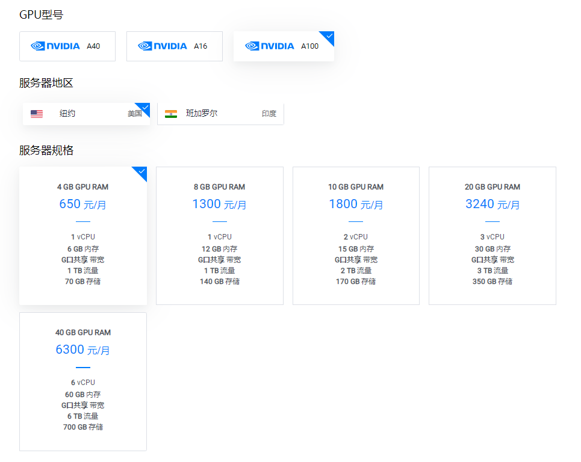Viewport: 581px width, 462px height.
Task: Click the 170 GB 存储 line
Action: tap(356, 282)
